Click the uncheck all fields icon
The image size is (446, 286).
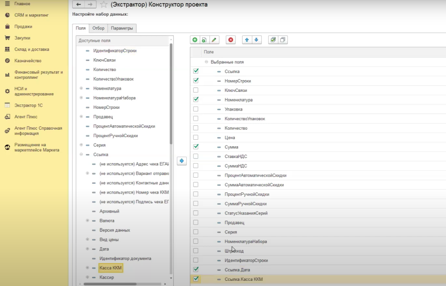[x=283, y=40]
